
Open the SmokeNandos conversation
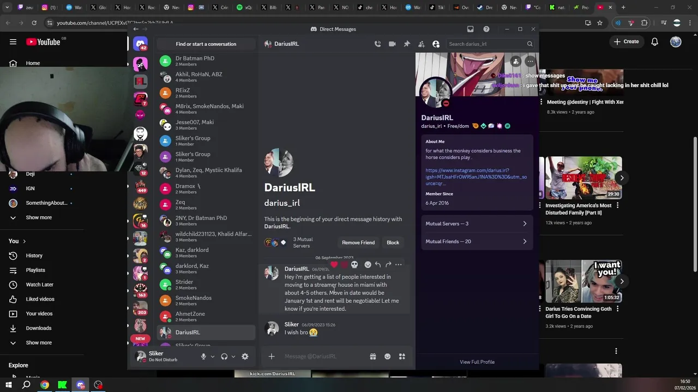point(206,301)
